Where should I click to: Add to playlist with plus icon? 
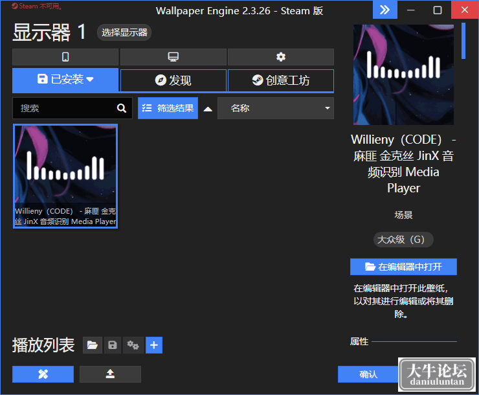154,345
